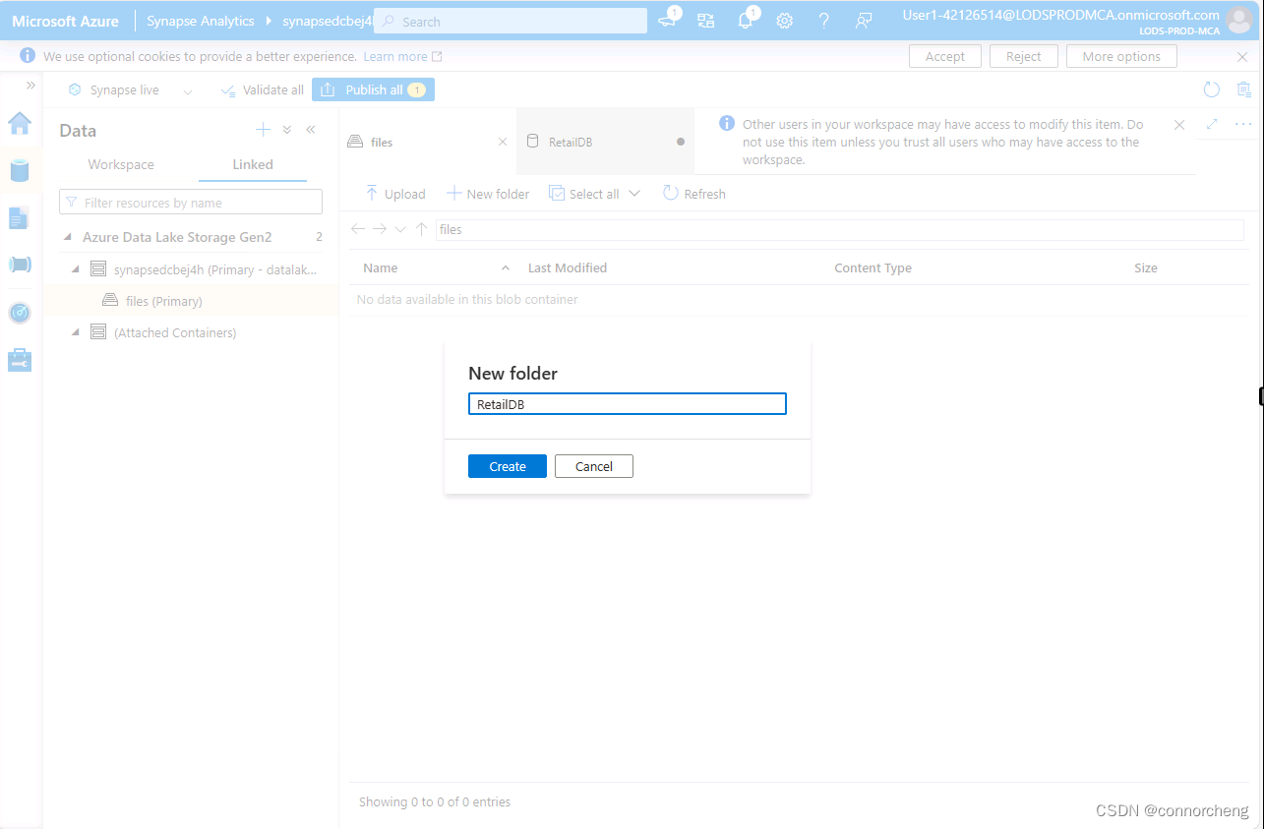Click Refresh in the file toolbar
Screen dimensions: 1264x829
(x=694, y=194)
